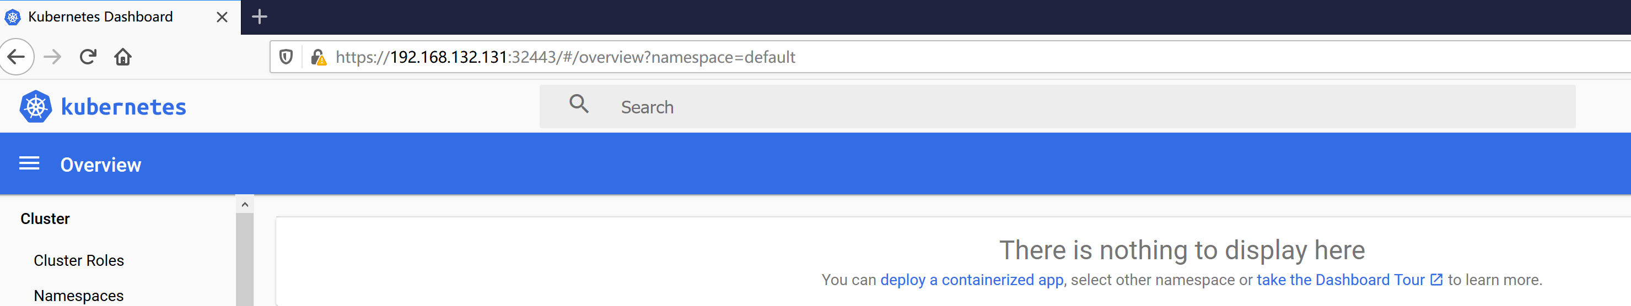The width and height of the screenshot is (1631, 306).
Task: Focus the dashboard Search field
Action: coord(1076,107)
